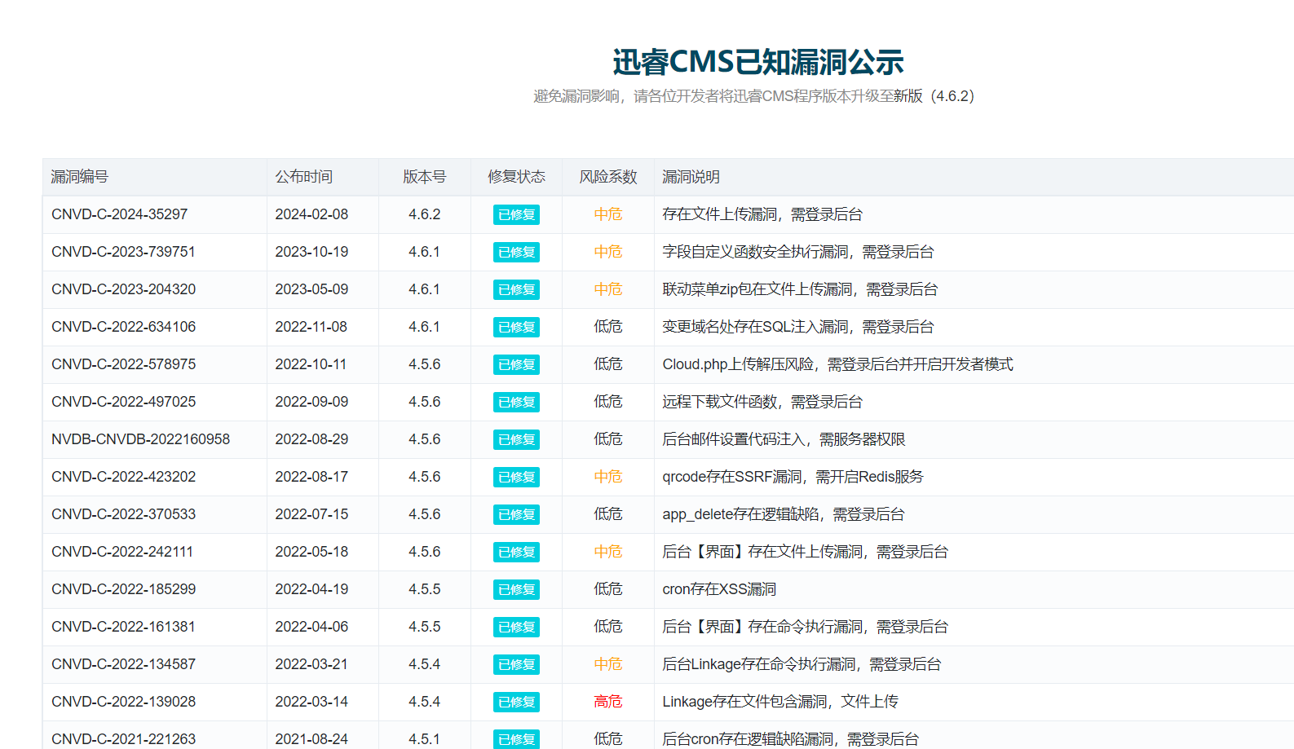Select vulnerability ID CNVD-C-2022-497025
Viewport: 1294px width, 749px height.
pos(123,402)
